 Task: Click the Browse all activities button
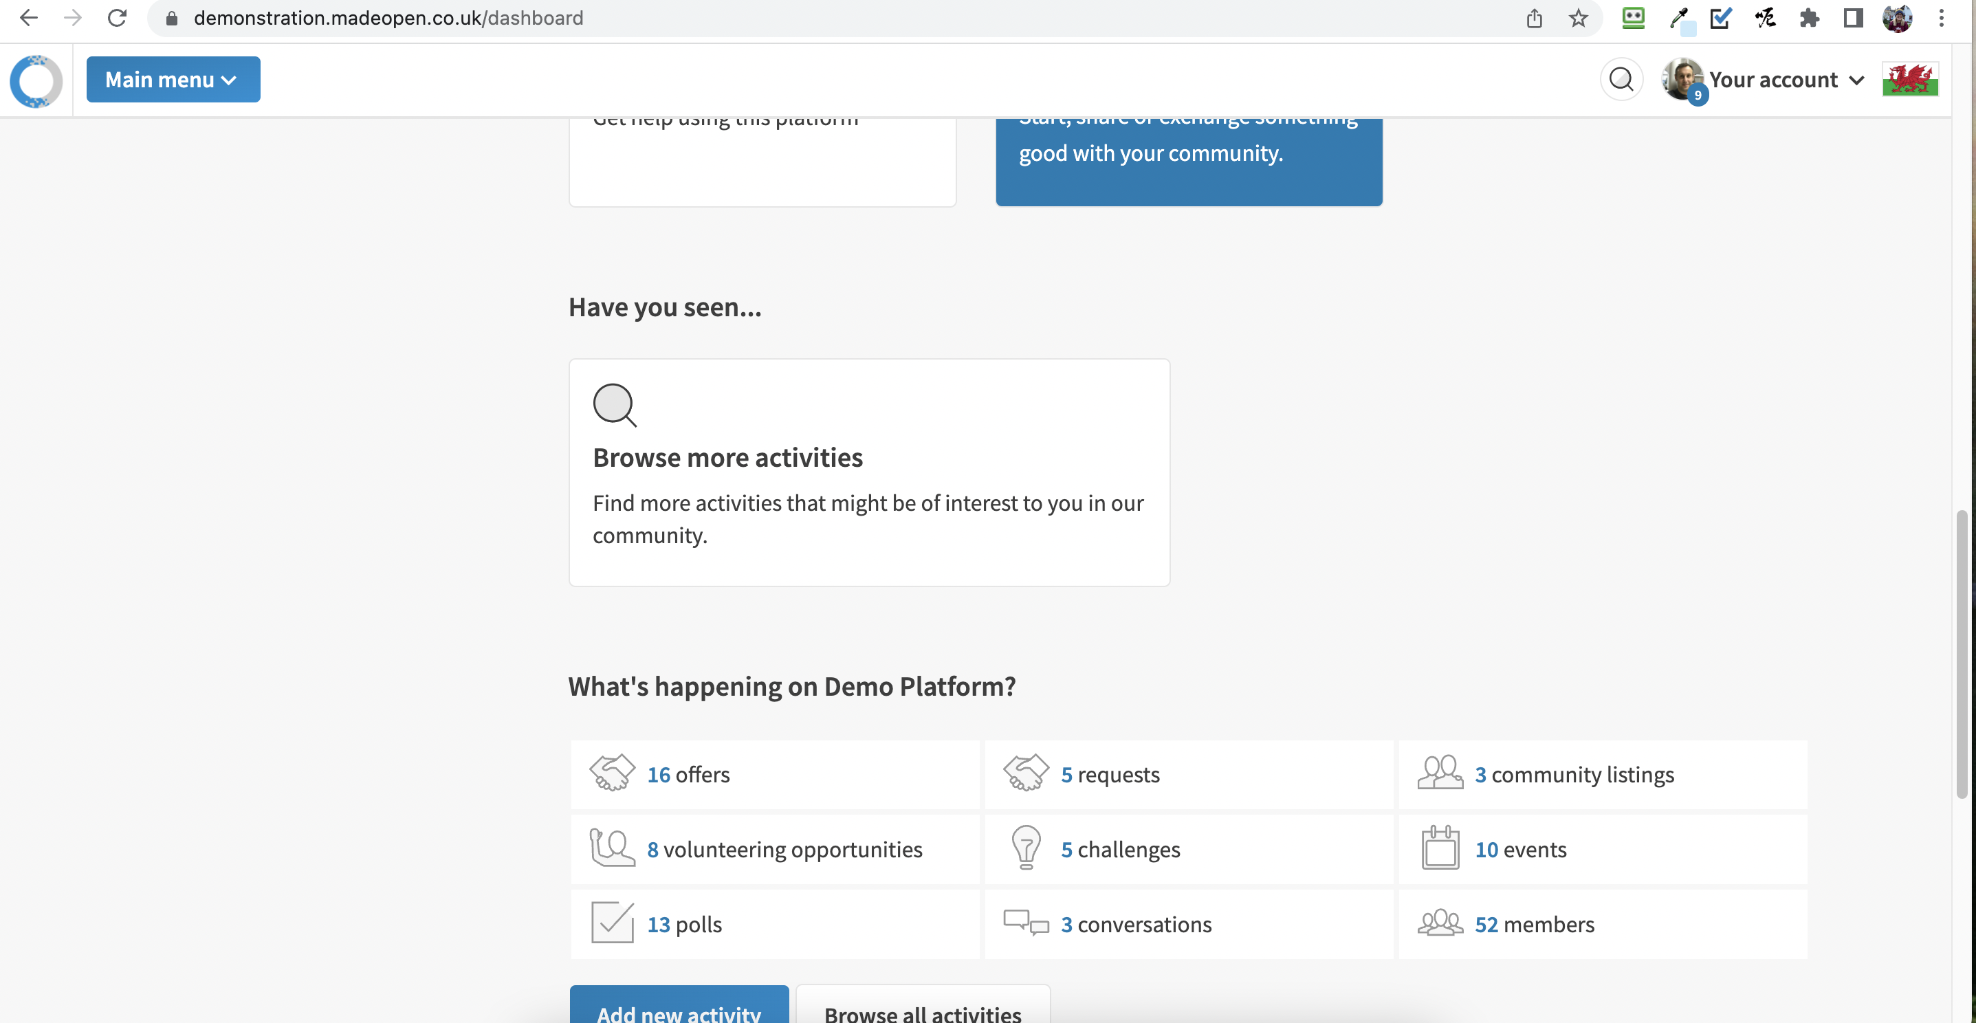pos(922,1010)
